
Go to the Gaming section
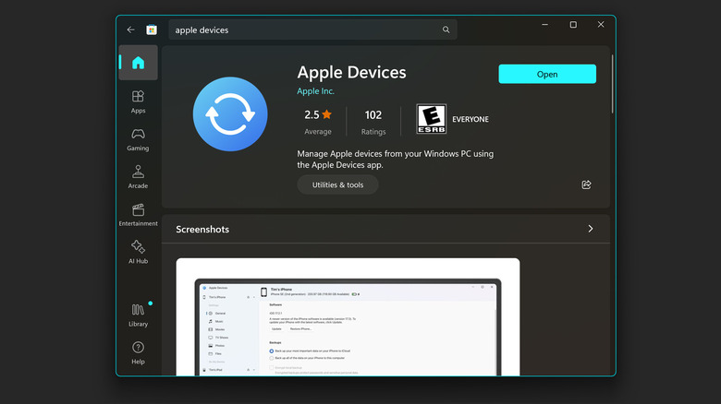point(138,139)
